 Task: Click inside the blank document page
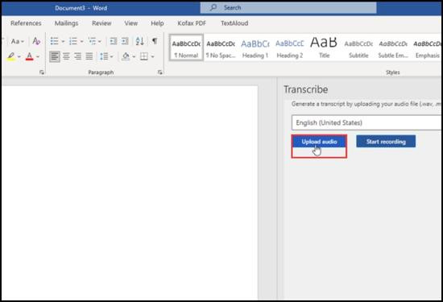(130, 192)
